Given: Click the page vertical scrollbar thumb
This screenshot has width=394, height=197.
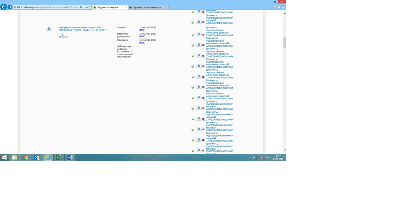Looking at the screenshot, I should coord(285,42).
